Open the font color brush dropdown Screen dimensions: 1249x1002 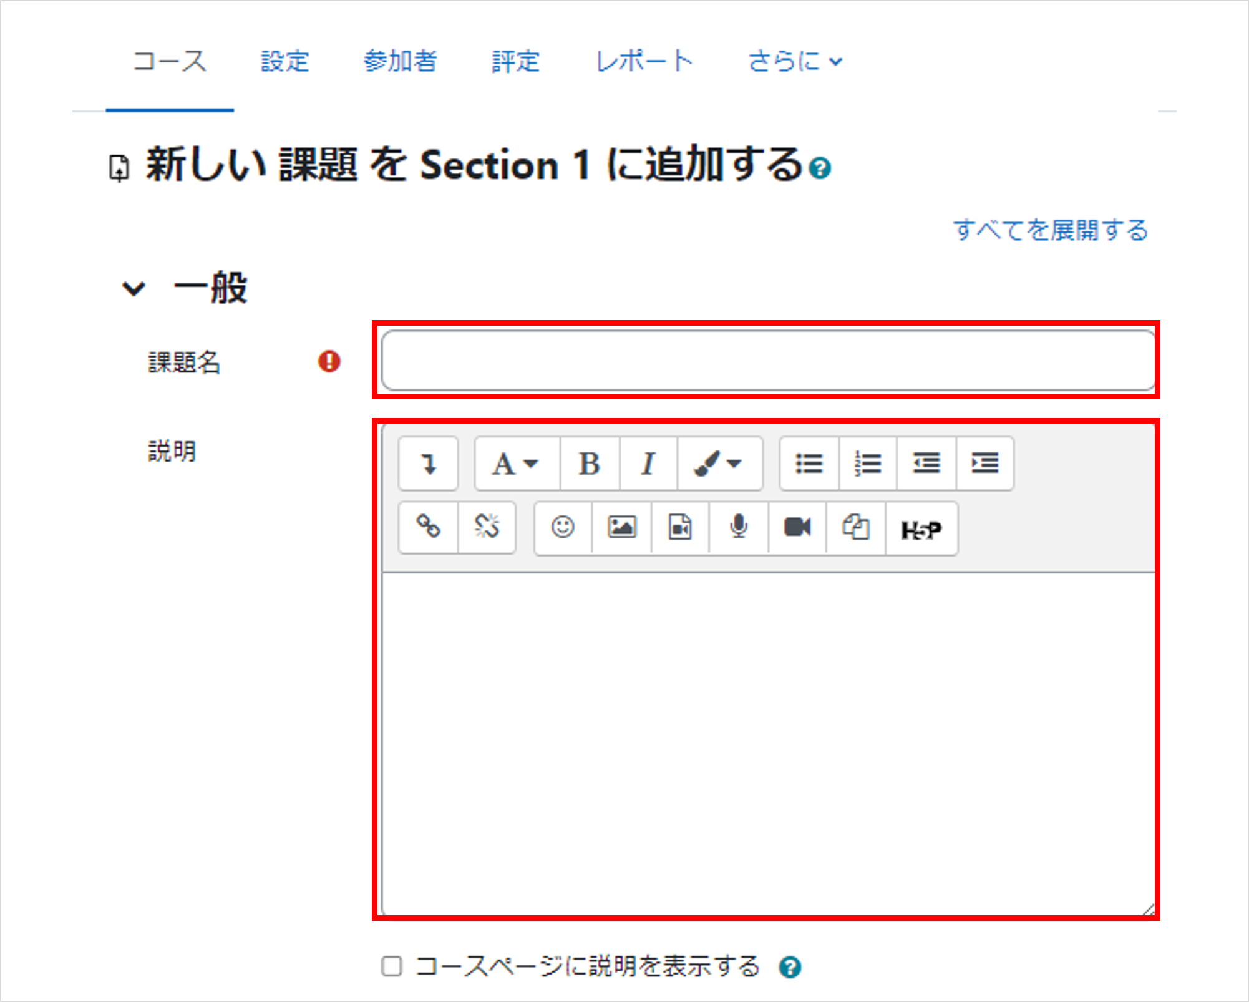point(719,464)
